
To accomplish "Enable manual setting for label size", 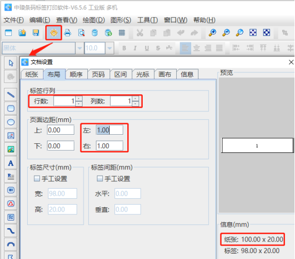I will pyautogui.click(x=37, y=179).
